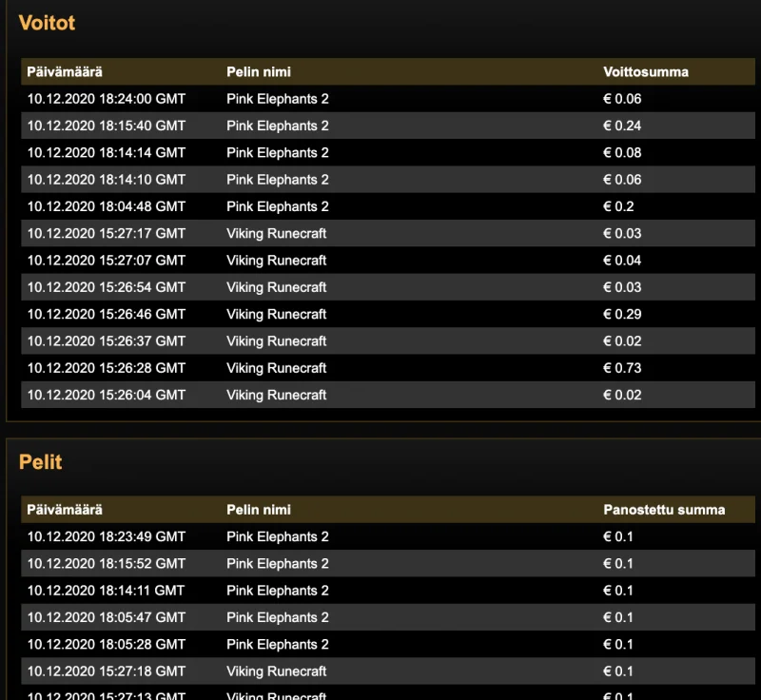This screenshot has width=761, height=700.
Task: Select date 10.12.2020 15:27:07 GMT
Action: tap(107, 261)
